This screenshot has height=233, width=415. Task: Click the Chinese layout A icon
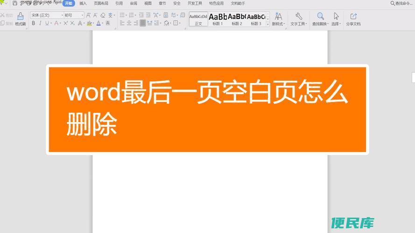pos(156,15)
